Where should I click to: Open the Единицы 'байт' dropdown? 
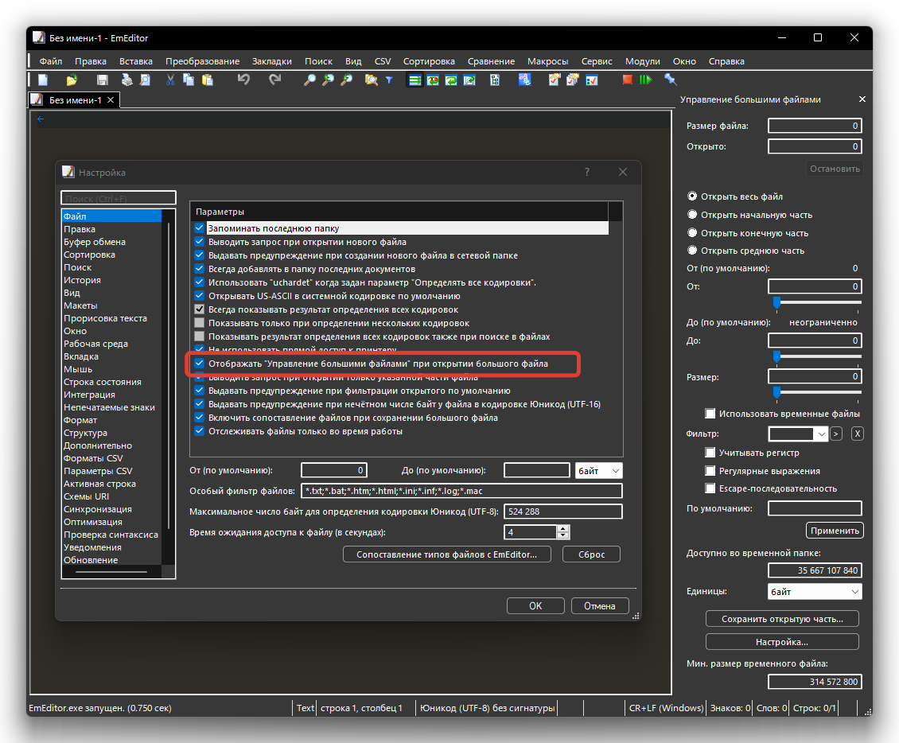tap(815, 592)
